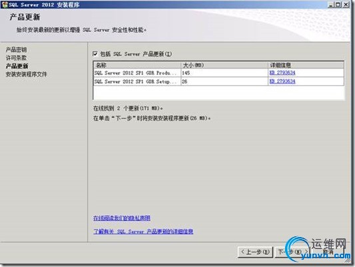Click the 下一步 (Next) button
355x267 pixels.
point(292,252)
